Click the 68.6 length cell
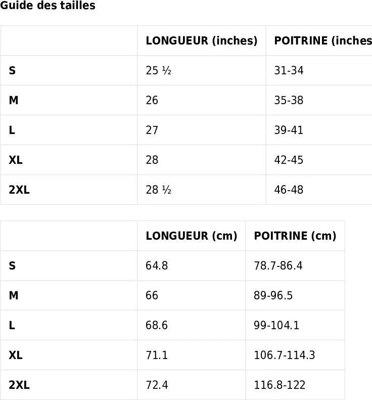The image size is (372, 400). point(192,325)
